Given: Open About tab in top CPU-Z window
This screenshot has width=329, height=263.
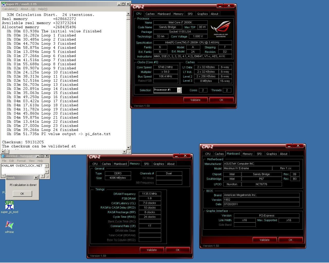Looking at the screenshot, I should (214, 14).
